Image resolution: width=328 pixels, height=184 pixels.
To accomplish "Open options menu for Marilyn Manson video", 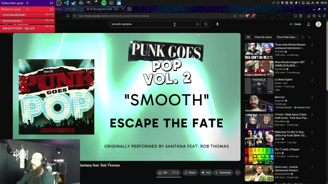I will point(312,45).
